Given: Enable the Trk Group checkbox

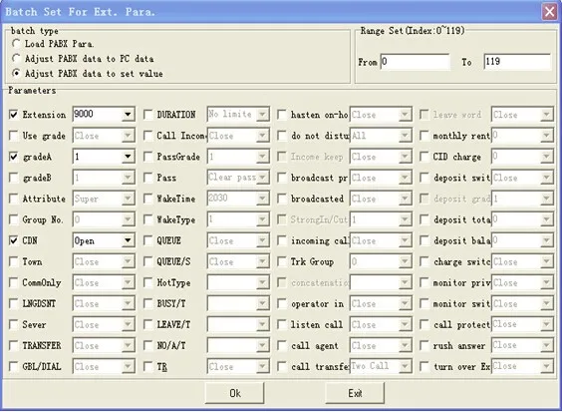Looking at the screenshot, I should point(282,261).
